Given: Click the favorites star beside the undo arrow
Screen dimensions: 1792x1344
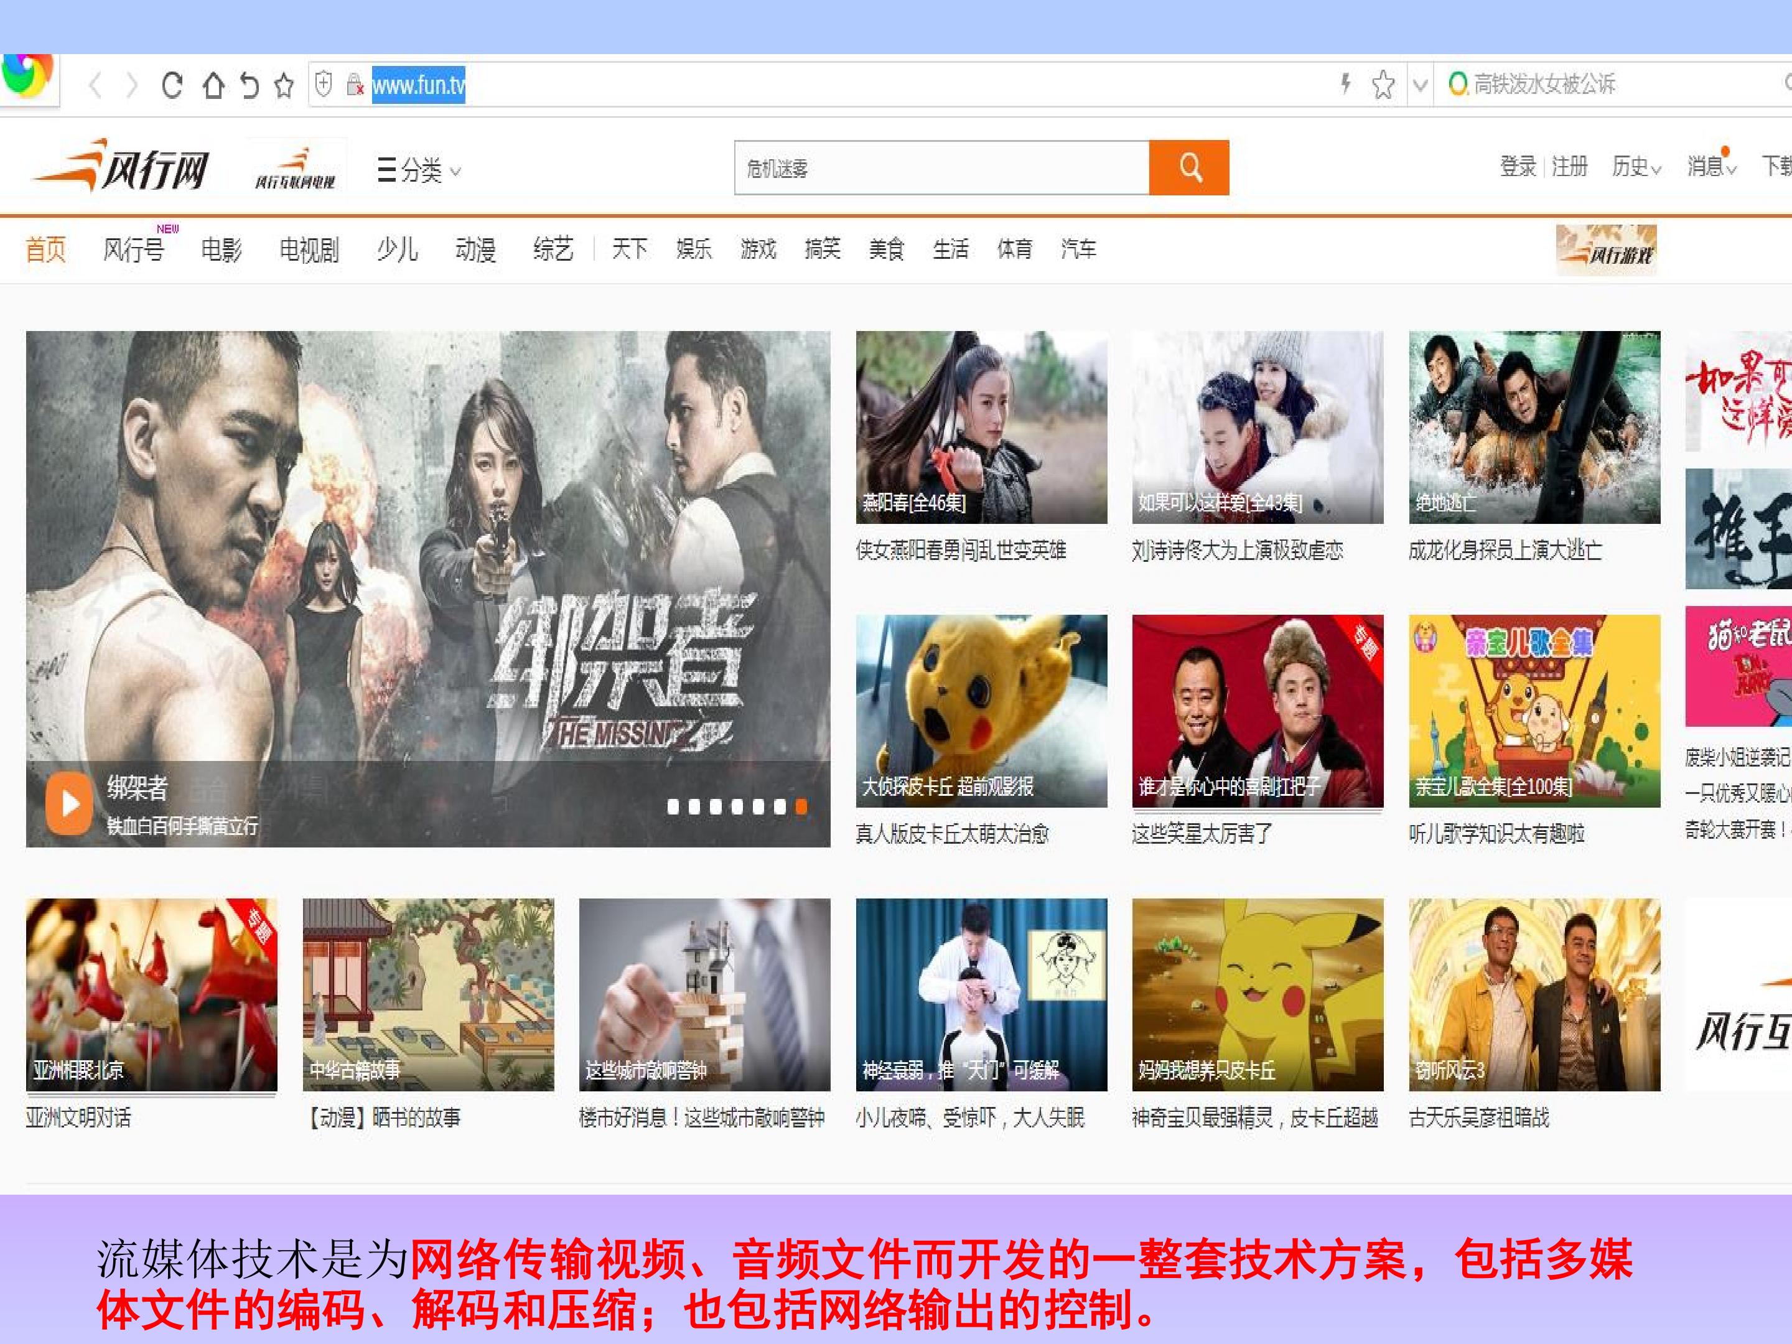Looking at the screenshot, I should pos(284,85).
